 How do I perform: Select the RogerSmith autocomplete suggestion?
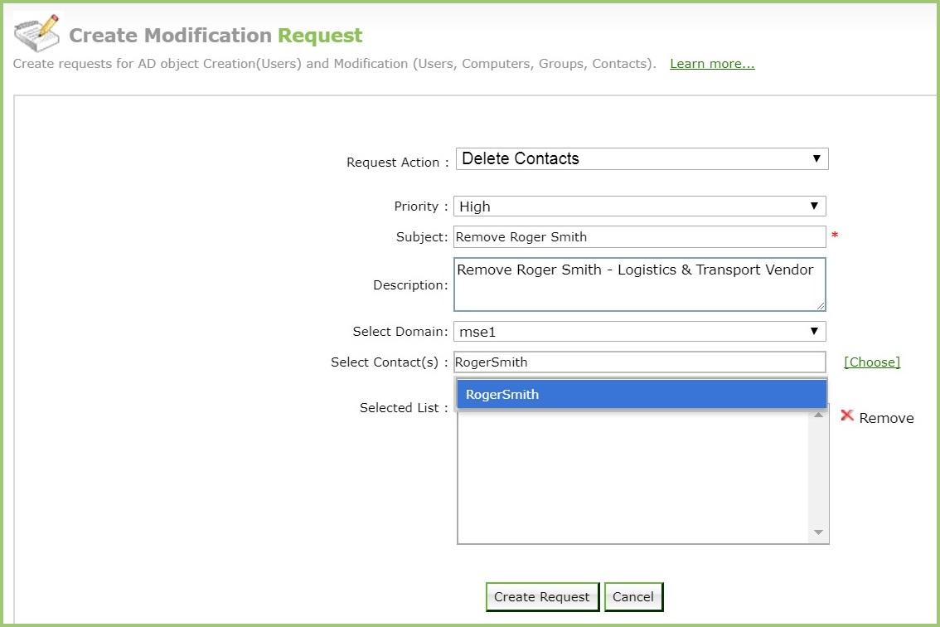pyautogui.click(x=642, y=394)
